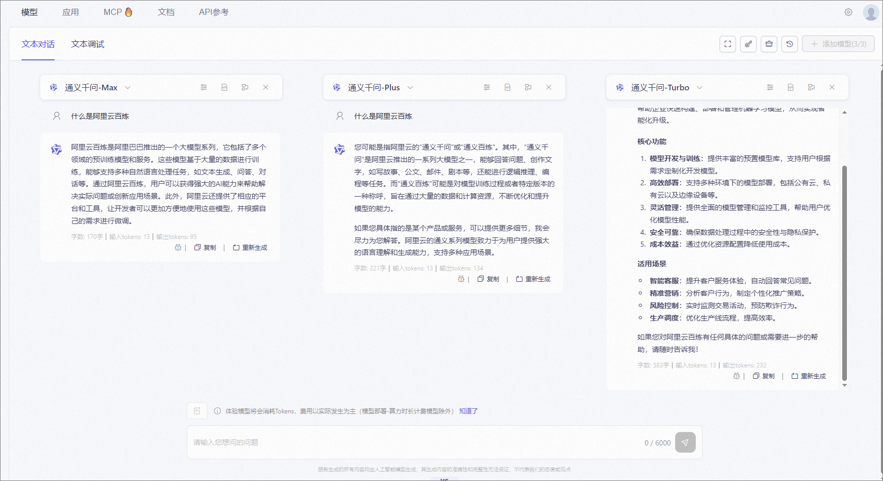Click the sync icon on 通义千问-Max panel

245,87
